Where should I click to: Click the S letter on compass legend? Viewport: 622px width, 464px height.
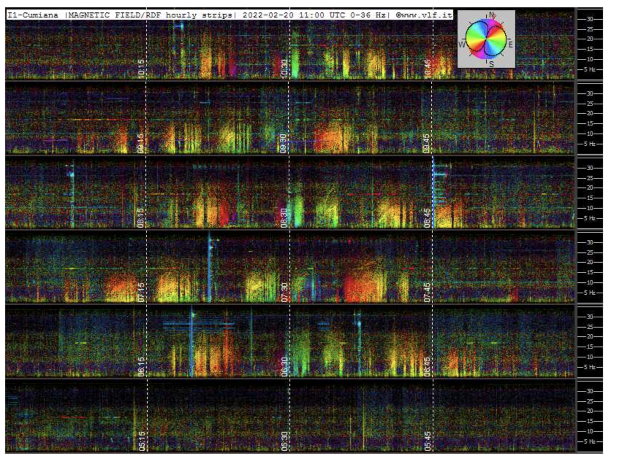(x=492, y=64)
